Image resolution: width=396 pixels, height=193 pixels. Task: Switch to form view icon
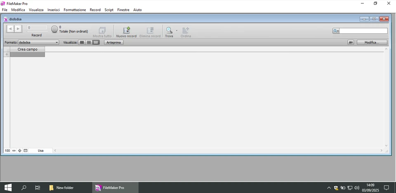pos(82,43)
